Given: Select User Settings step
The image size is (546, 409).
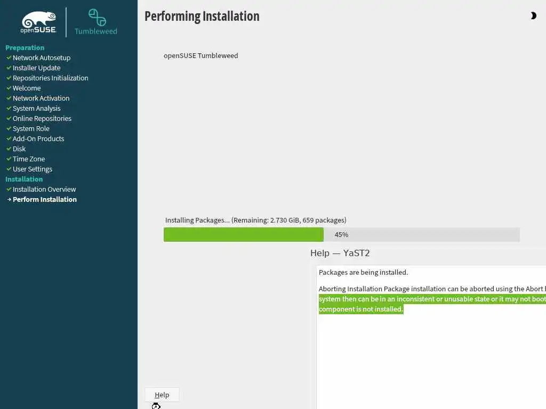Looking at the screenshot, I should pos(33,169).
